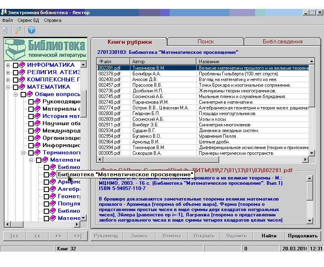This screenshot has width=324, height=267.
Task: Expand the КОМПЛЕКСНЫЕ tree node
Action: [8, 80]
